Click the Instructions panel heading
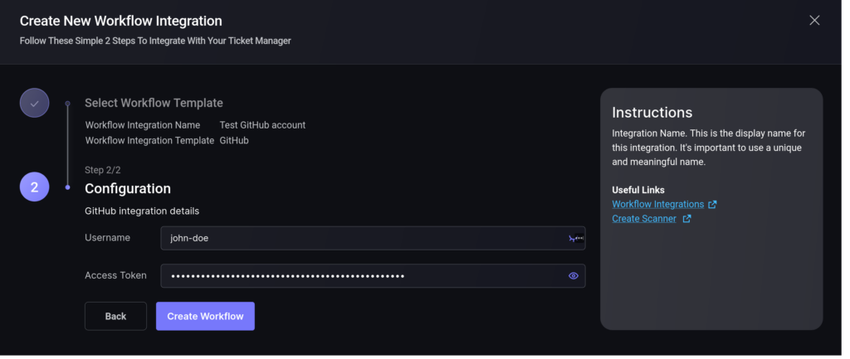The height and width of the screenshot is (359, 850). (x=652, y=113)
